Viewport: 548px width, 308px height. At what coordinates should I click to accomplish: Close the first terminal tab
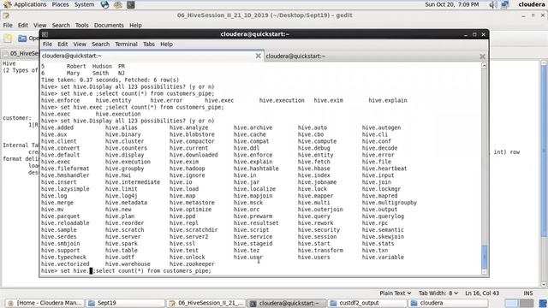point(259,56)
